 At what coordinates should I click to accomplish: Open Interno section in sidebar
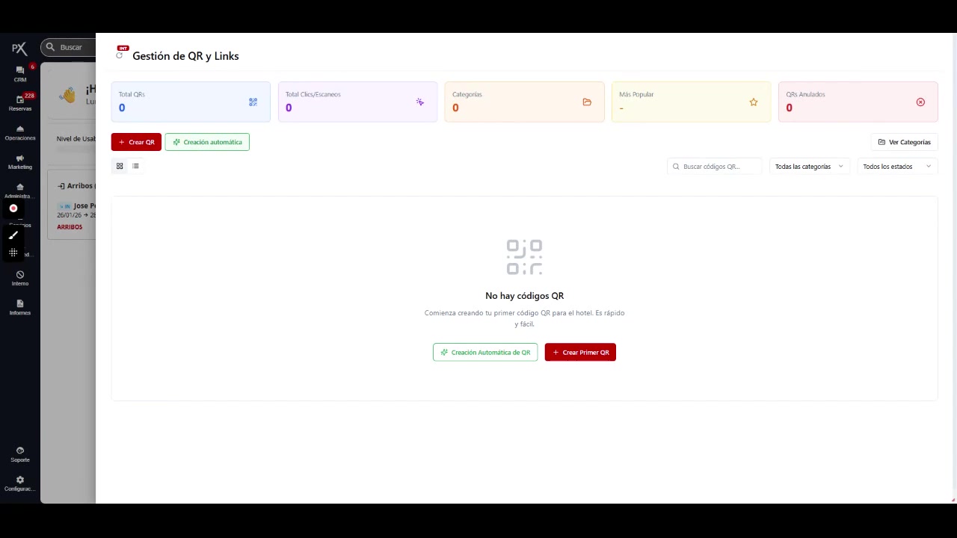20,278
